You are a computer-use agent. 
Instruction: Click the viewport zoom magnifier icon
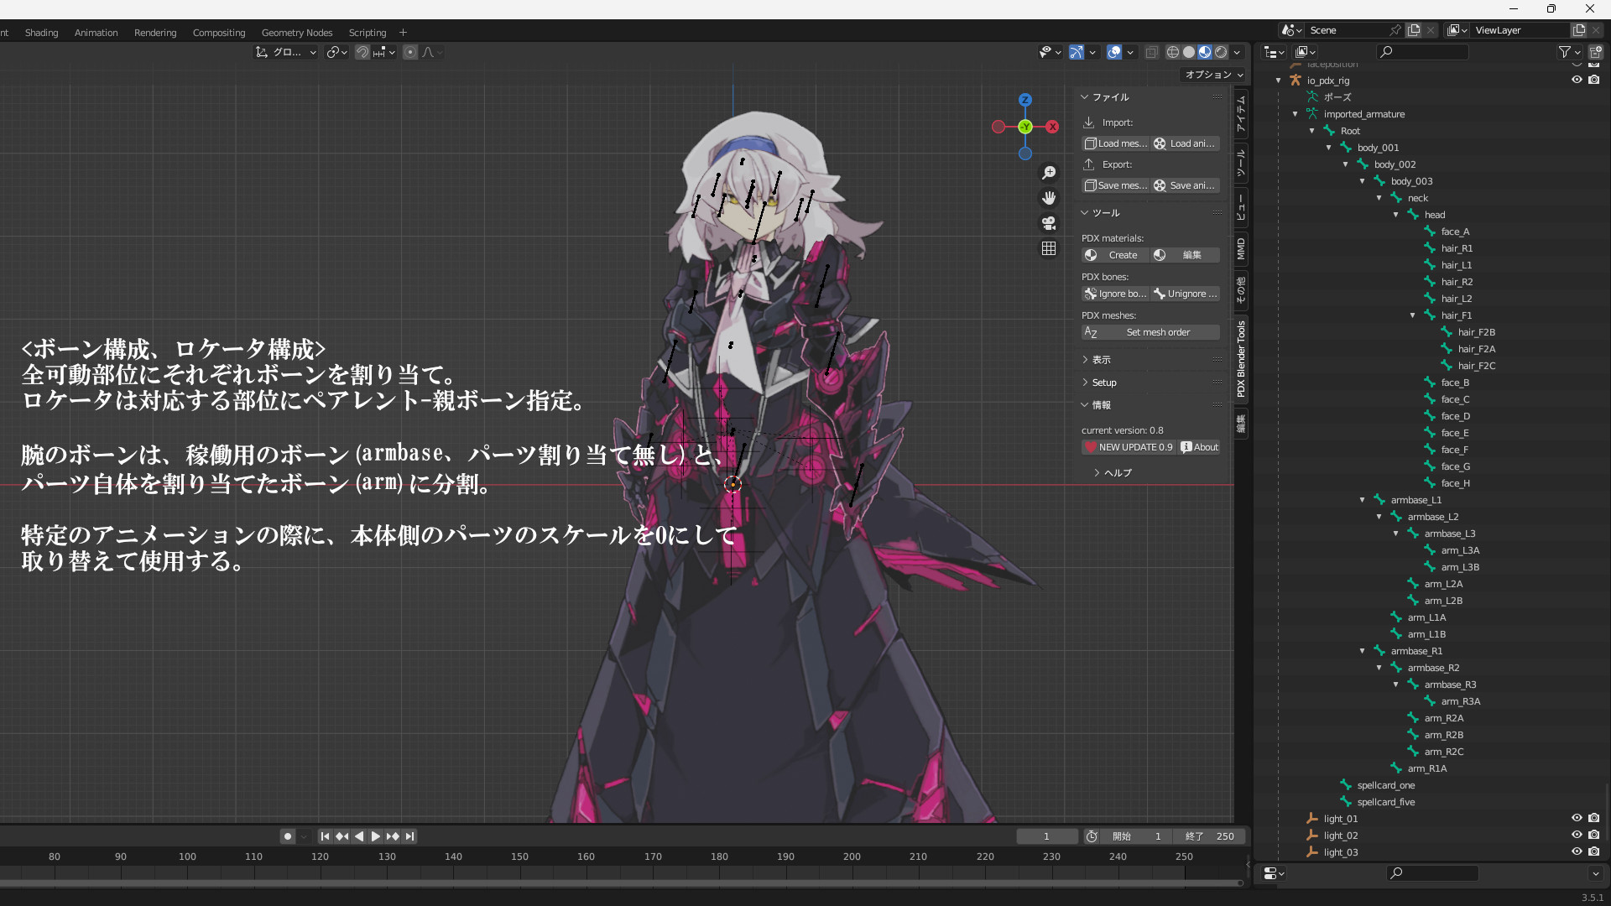[x=1049, y=173]
